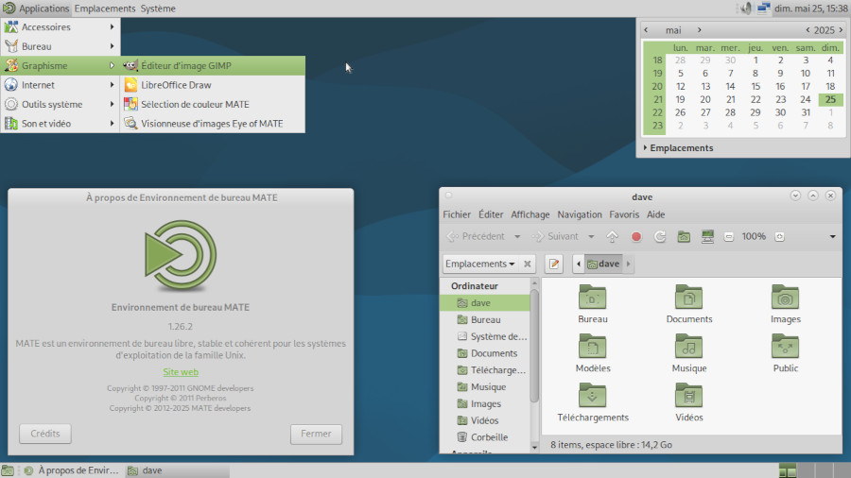Click the network connection tray icon
The image size is (851, 478).
764,9
